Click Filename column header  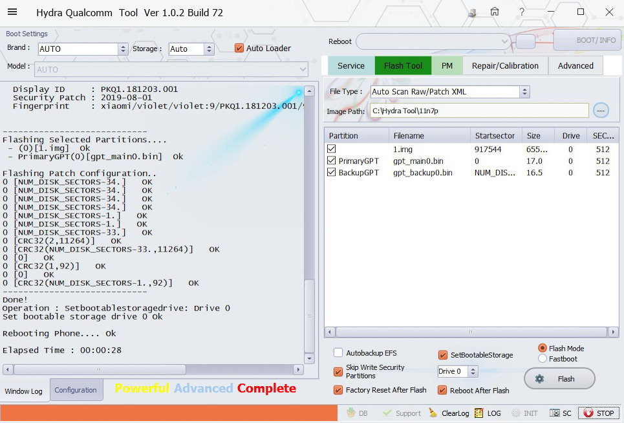tap(430, 136)
